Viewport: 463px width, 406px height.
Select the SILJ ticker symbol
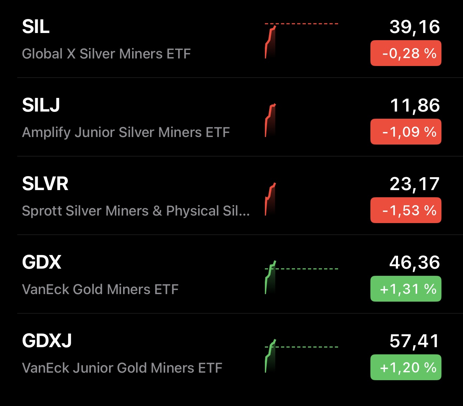(41, 105)
